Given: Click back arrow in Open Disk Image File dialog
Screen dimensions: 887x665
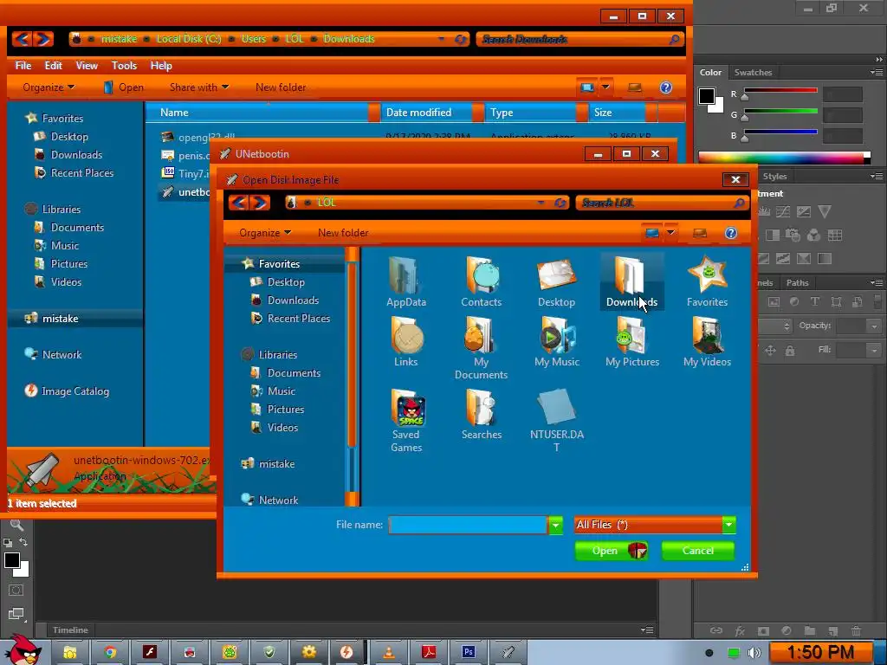Looking at the screenshot, I should click(238, 203).
